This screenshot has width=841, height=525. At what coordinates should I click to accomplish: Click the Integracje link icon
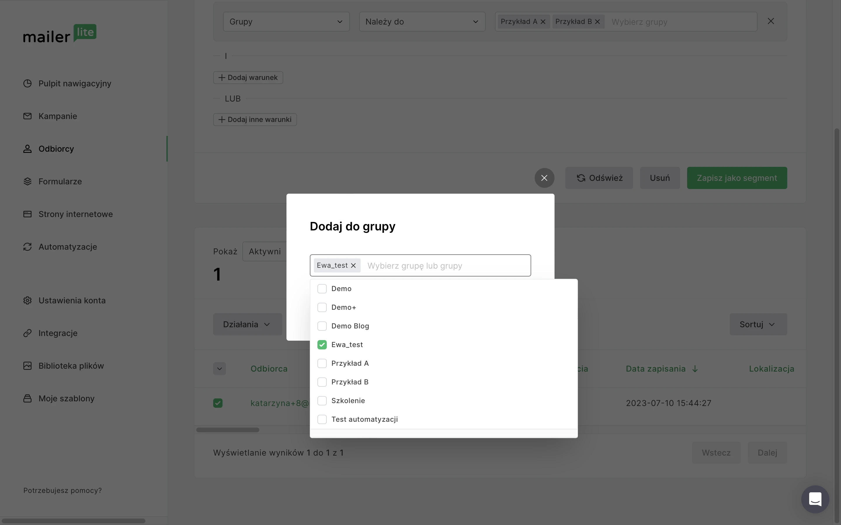coord(27,333)
